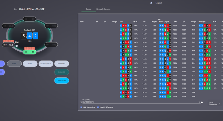Click the blue 2 board card
Image resolution: width=223 pixels, height=121 pixels.
pyautogui.click(x=35, y=36)
